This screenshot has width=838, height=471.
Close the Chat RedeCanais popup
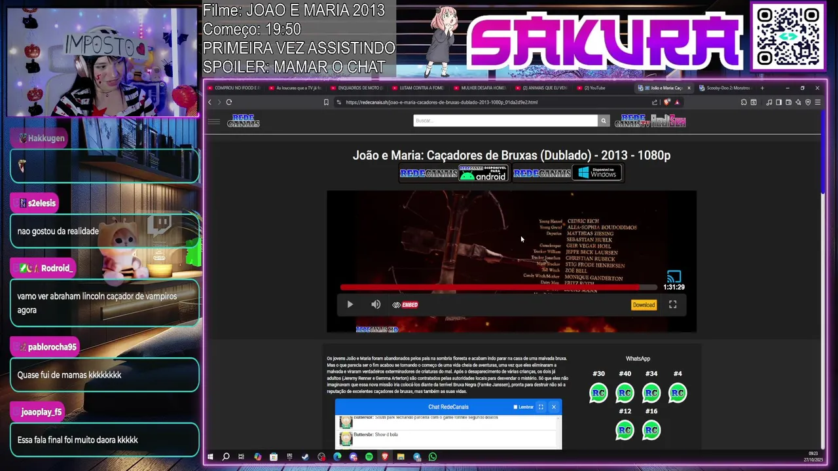554,407
